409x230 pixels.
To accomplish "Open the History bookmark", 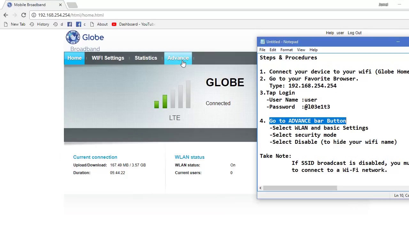I will pyautogui.click(x=40, y=24).
